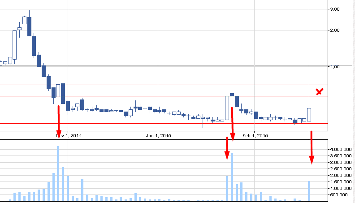Click the 3,00 price axis label
Image resolution: width=355 pixels, height=203 pixels.
[334, 9]
